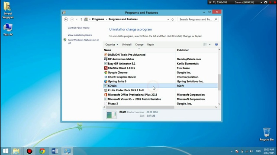
Task: Open the recorder bar dropdown arrow
Action: (261, 2)
